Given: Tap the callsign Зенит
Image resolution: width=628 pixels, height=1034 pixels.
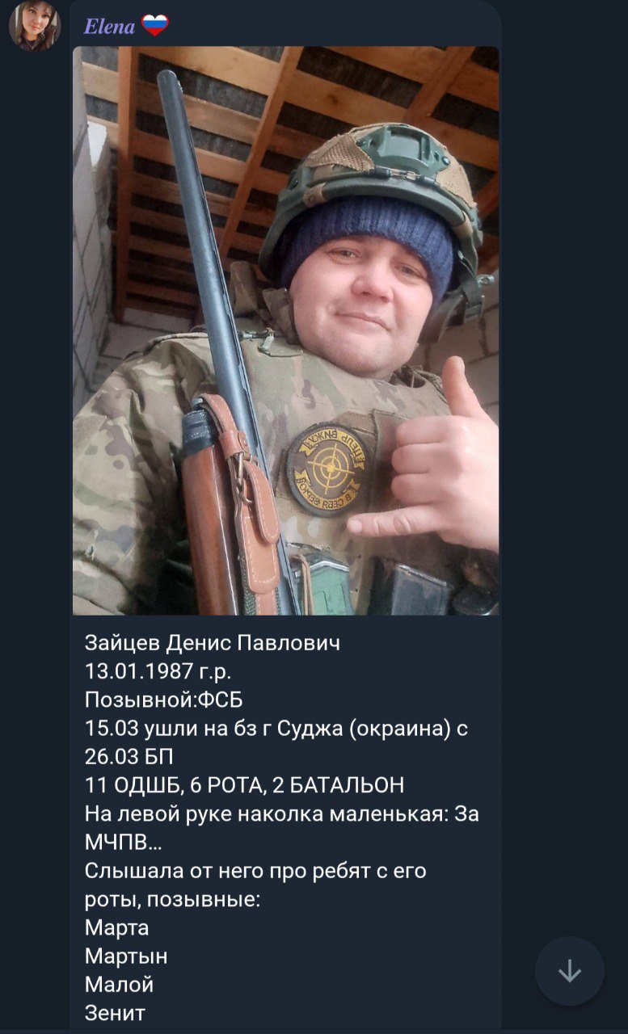Looking at the screenshot, I should click(115, 1013).
